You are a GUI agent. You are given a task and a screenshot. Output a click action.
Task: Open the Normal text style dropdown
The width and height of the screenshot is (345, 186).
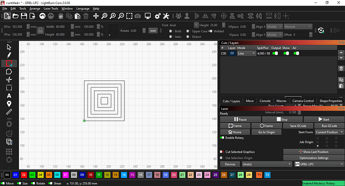[x=298, y=26]
